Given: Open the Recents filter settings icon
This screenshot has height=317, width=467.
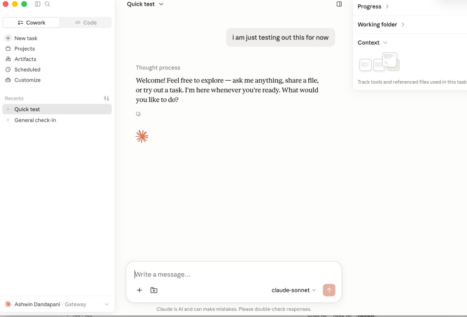Looking at the screenshot, I should click(106, 98).
